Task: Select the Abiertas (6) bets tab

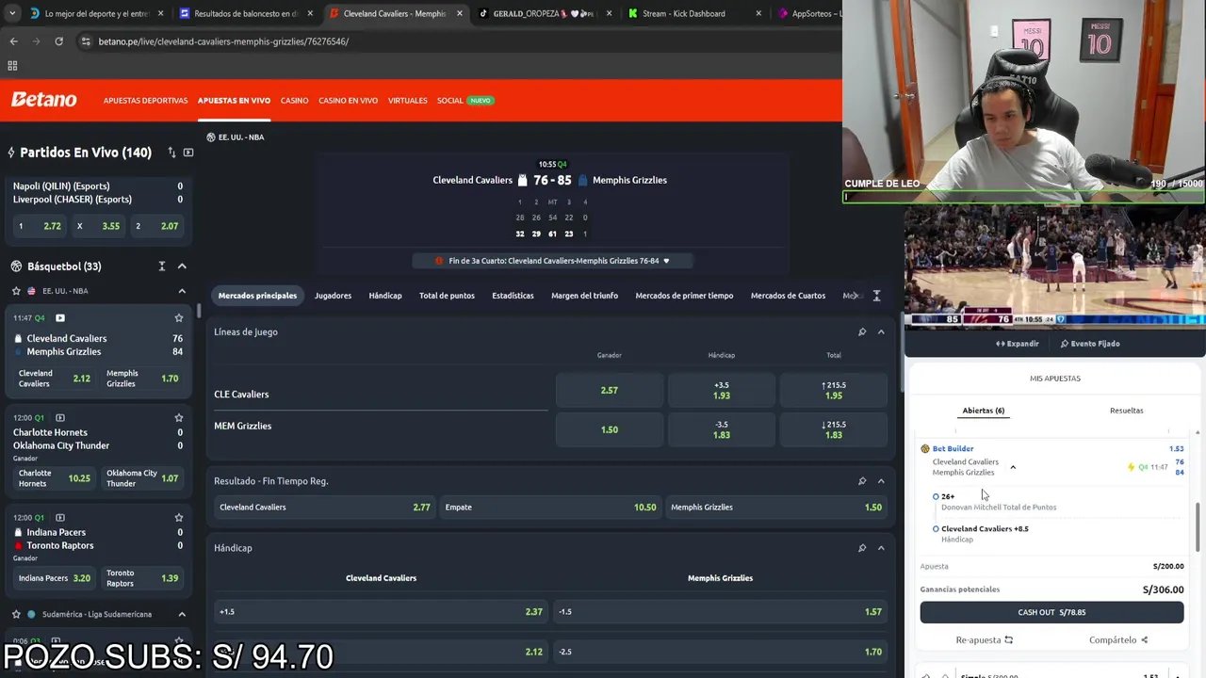Action: pos(983,411)
